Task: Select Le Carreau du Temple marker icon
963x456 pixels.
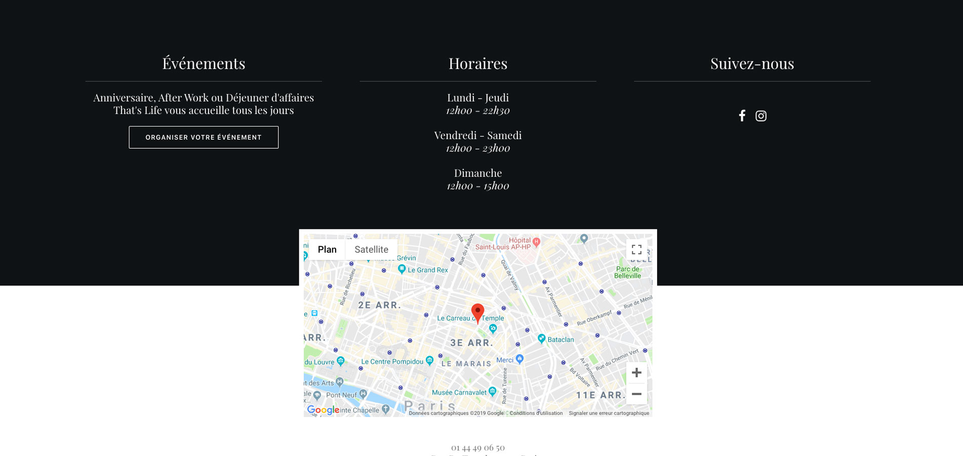Action: tap(493, 329)
